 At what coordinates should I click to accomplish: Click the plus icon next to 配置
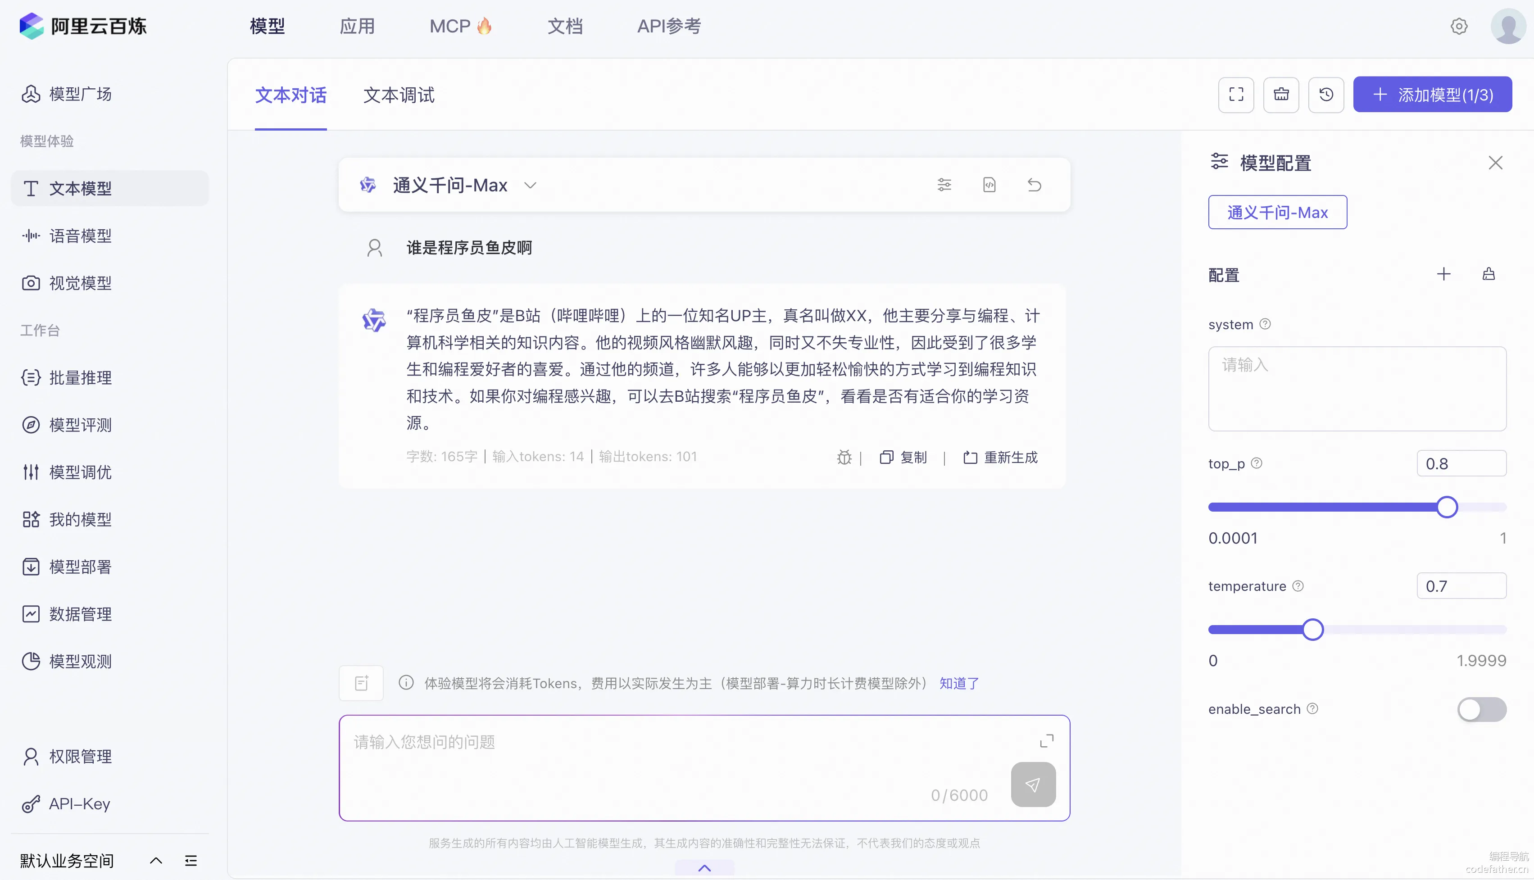[1443, 274]
